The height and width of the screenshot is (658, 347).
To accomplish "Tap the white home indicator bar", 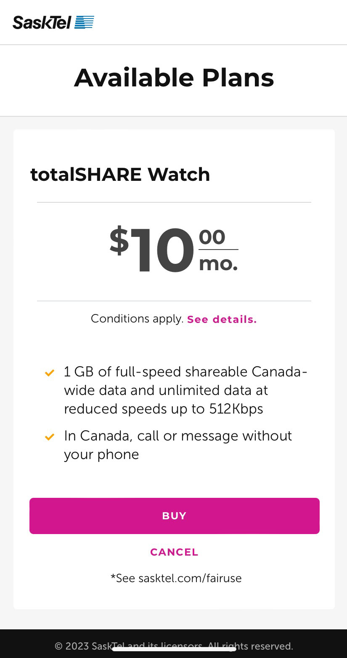I will [174, 649].
